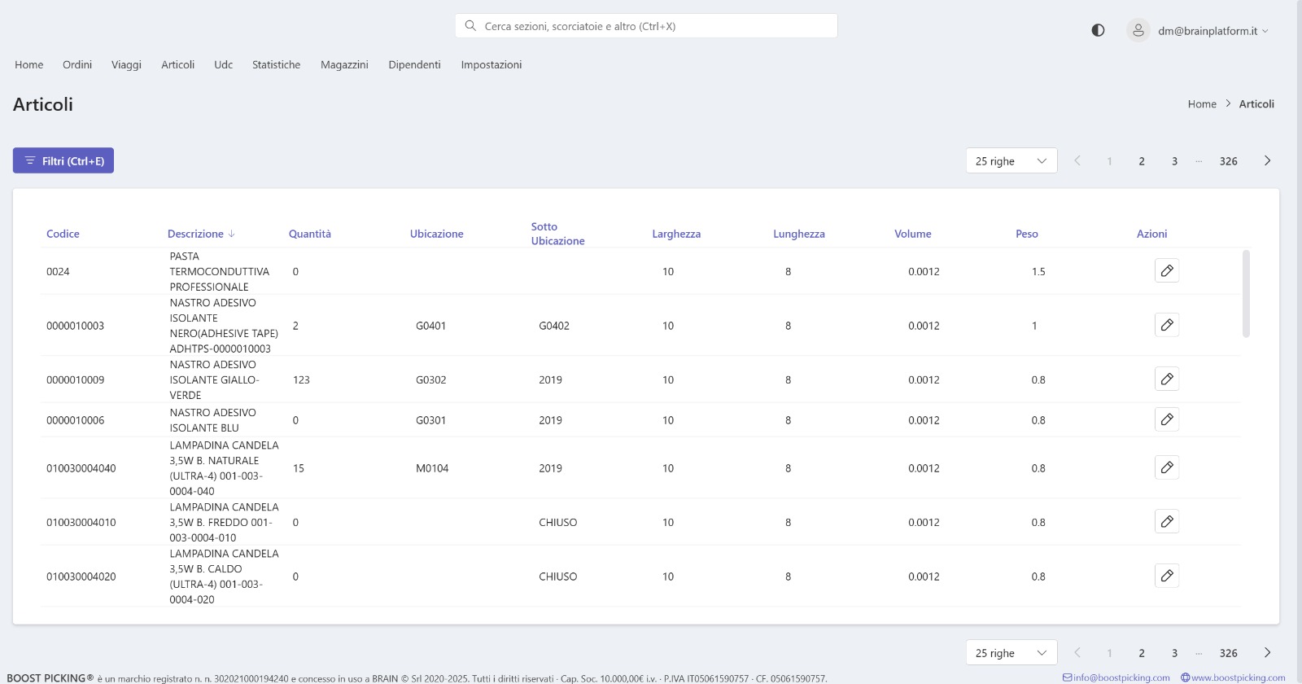
Task: Open editor for article 0000010009
Action: pos(1166,379)
